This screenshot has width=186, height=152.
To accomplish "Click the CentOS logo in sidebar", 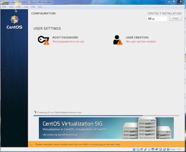I will [14, 22].
